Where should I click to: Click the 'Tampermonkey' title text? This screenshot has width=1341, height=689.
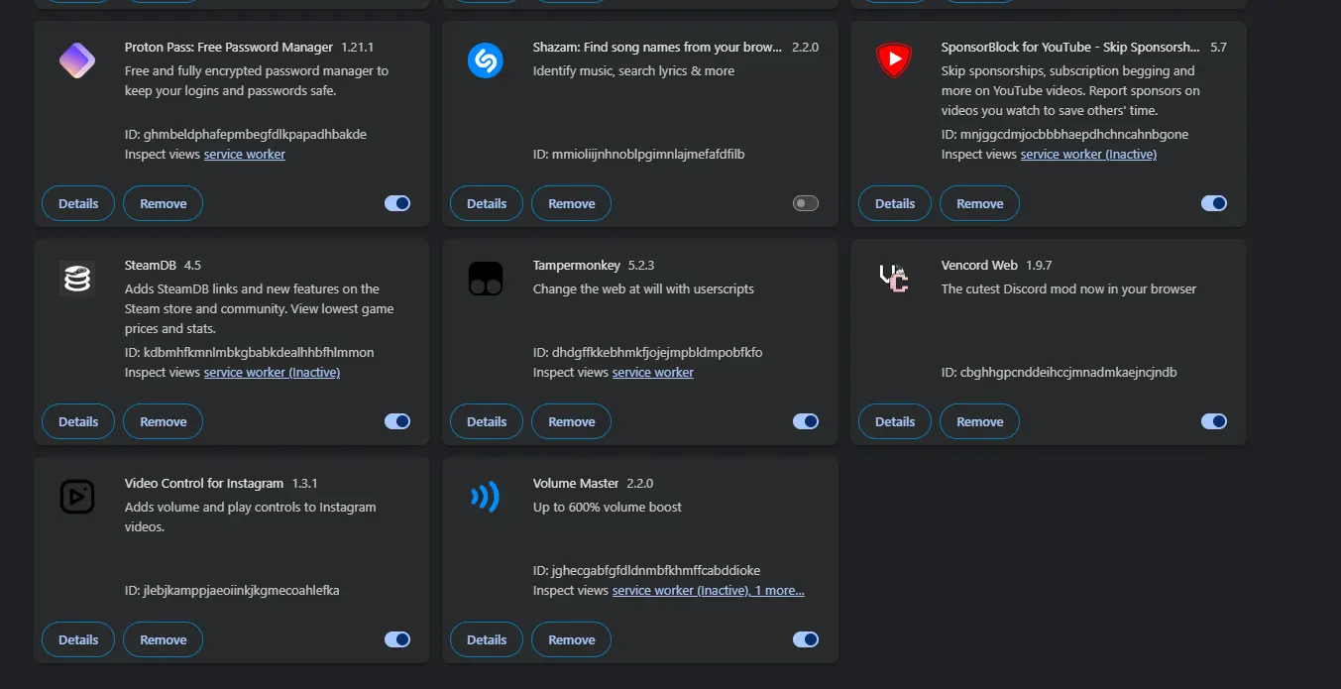(577, 265)
